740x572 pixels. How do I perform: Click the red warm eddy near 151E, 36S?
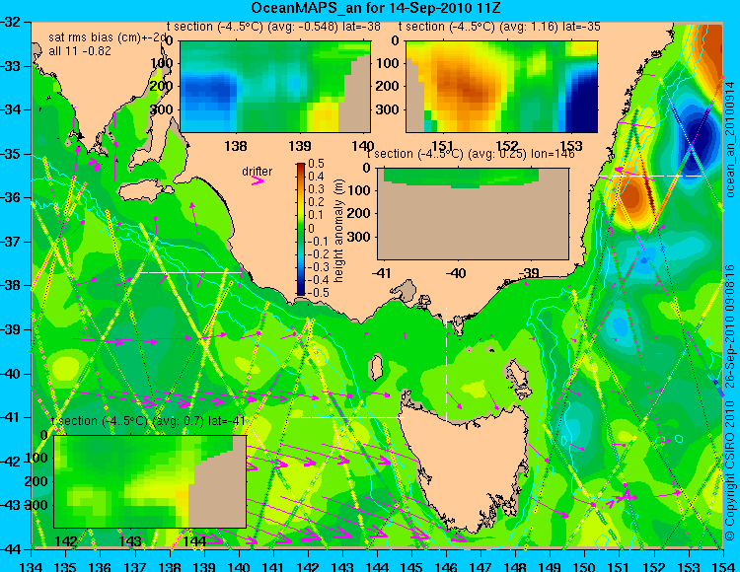tap(631, 195)
